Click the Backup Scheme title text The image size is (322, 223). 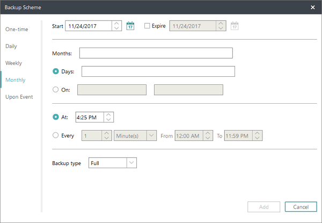(x=23, y=8)
